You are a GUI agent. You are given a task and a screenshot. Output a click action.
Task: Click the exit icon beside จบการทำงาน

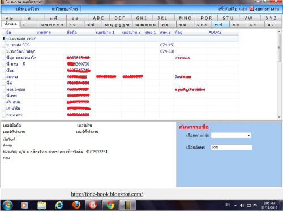coord(252,8)
